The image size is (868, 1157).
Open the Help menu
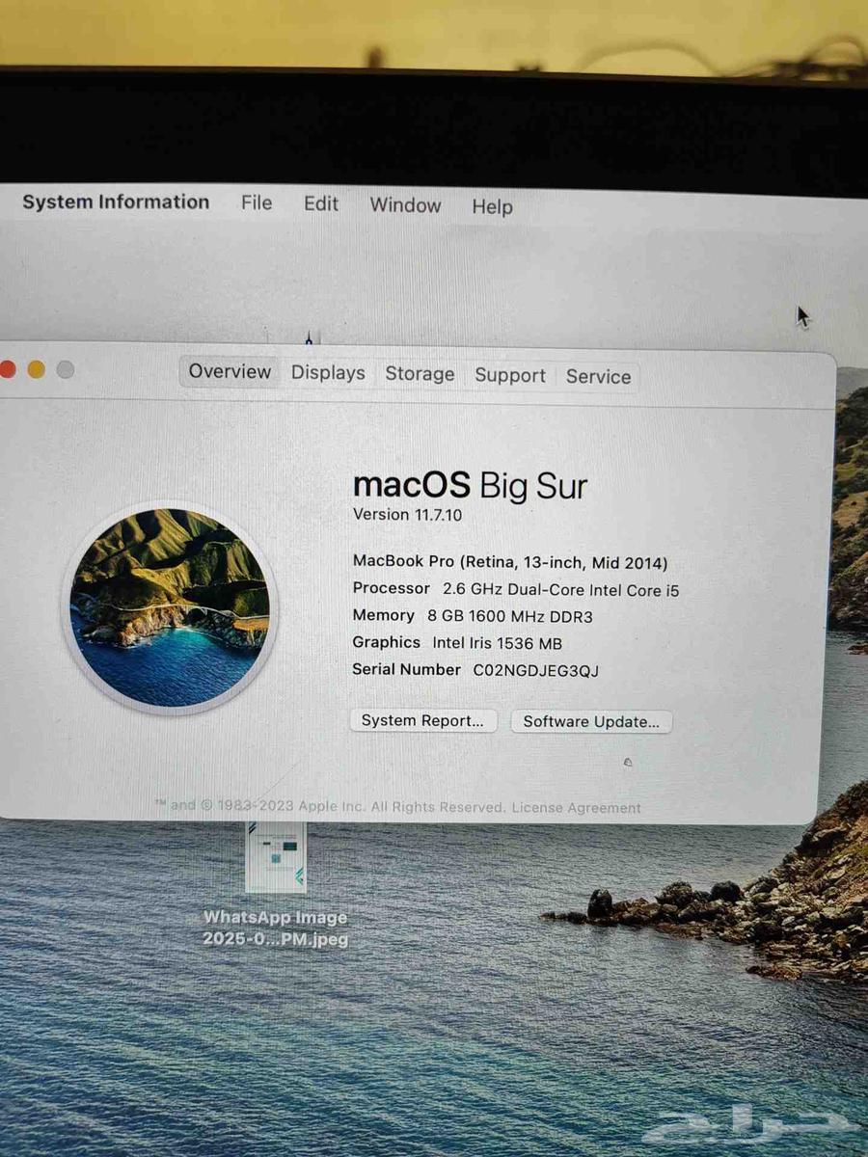[x=492, y=206]
